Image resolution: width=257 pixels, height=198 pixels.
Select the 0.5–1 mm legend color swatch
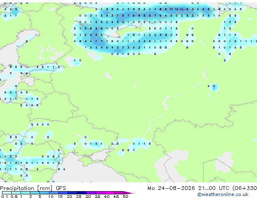[16, 193]
